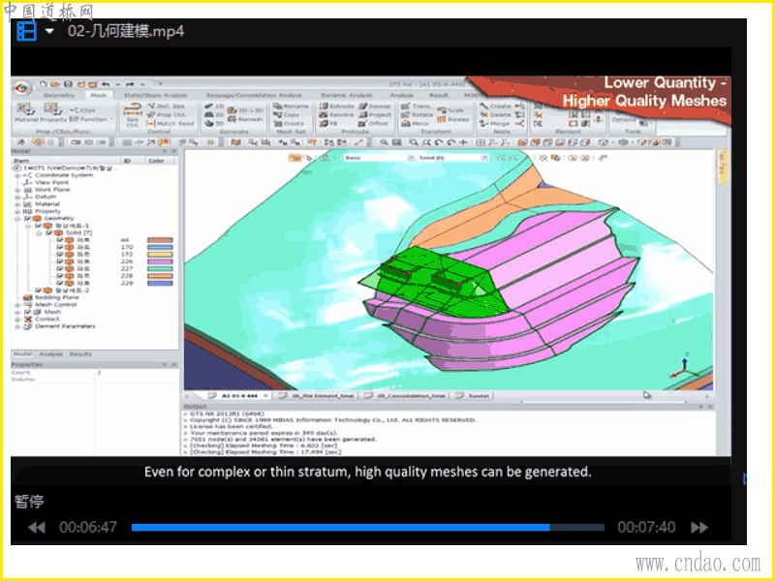The height and width of the screenshot is (581, 775).
Task: Click Merge in the Node group
Action: pos(495,124)
